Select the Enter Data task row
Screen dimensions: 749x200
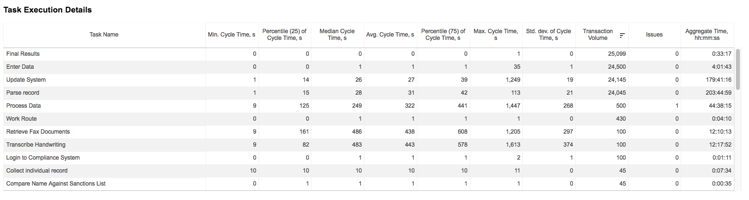click(369, 67)
